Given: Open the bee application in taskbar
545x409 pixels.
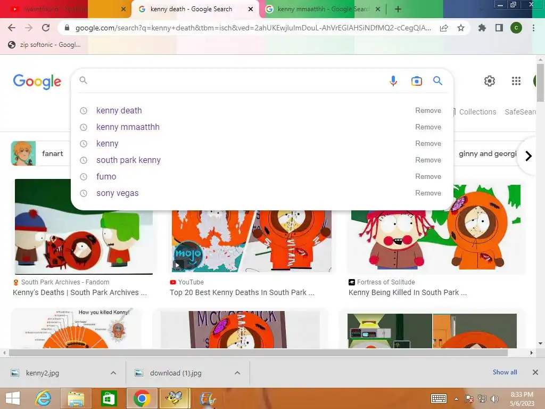Looking at the screenshot, I should pyautogui.click(x=174, y=398).
